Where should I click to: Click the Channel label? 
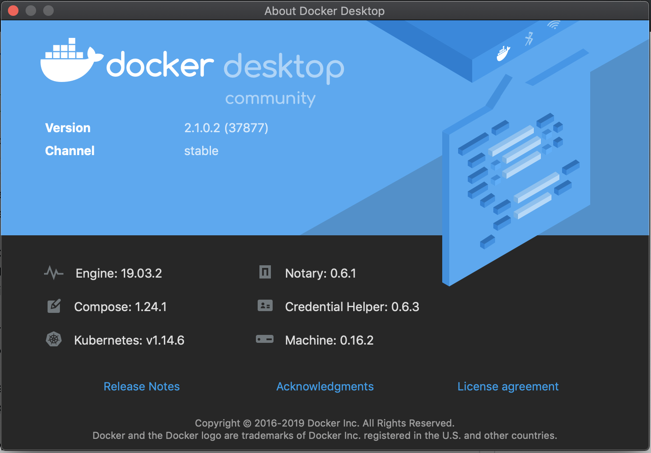point(70,151)
